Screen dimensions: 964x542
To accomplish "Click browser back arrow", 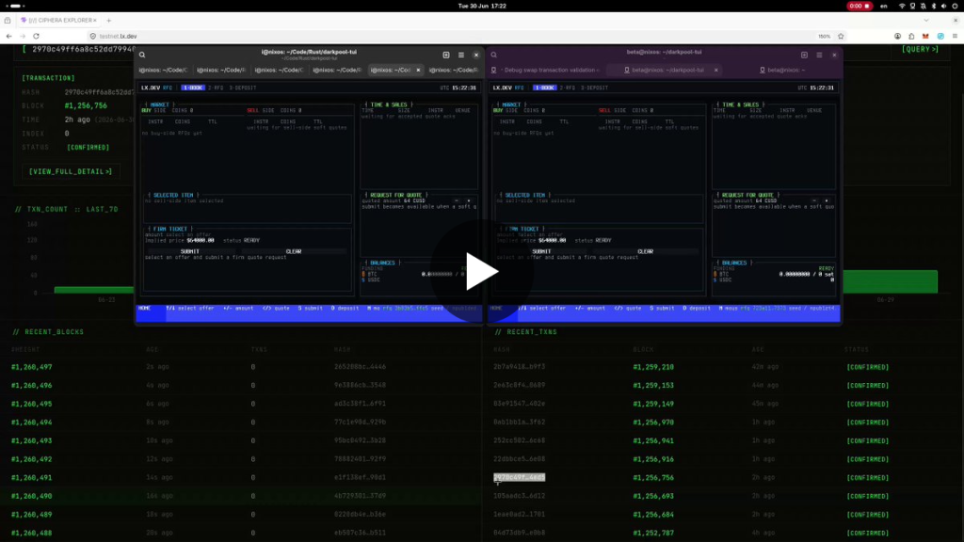I will (x=8, y=37).
